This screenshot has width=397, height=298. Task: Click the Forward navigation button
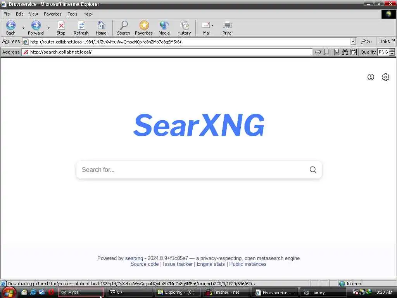tap(36, 28)
